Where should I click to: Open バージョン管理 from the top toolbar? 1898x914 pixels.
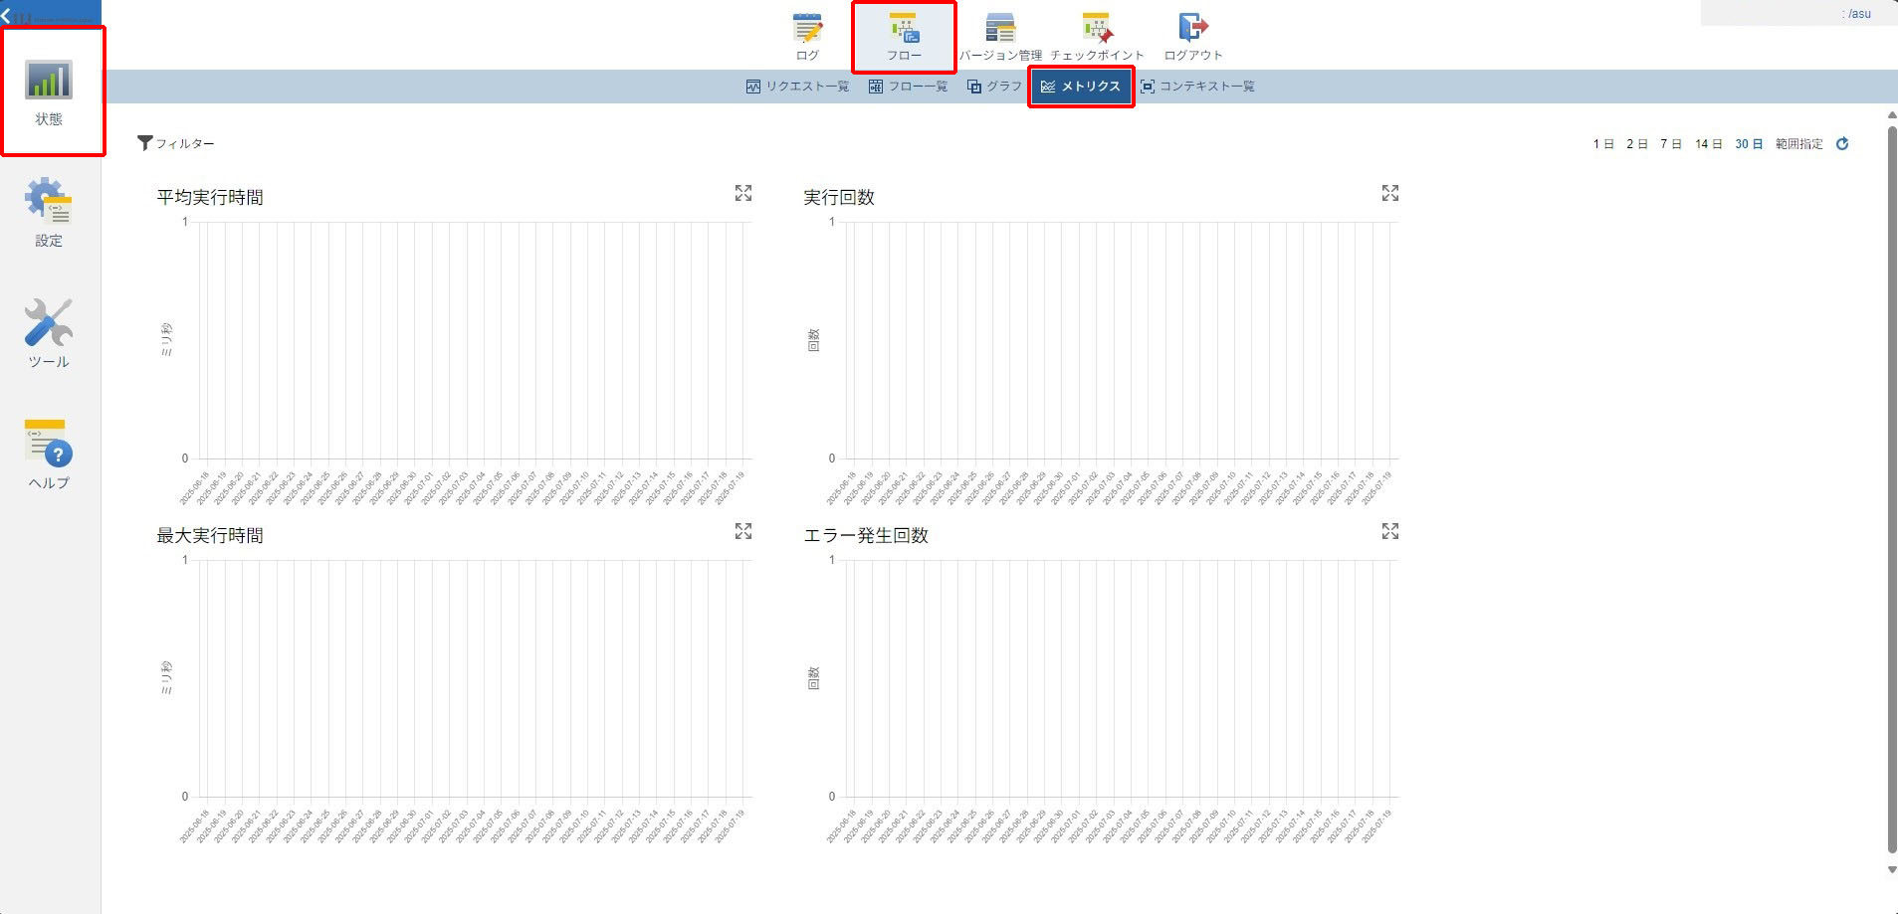coord(1000,36)
